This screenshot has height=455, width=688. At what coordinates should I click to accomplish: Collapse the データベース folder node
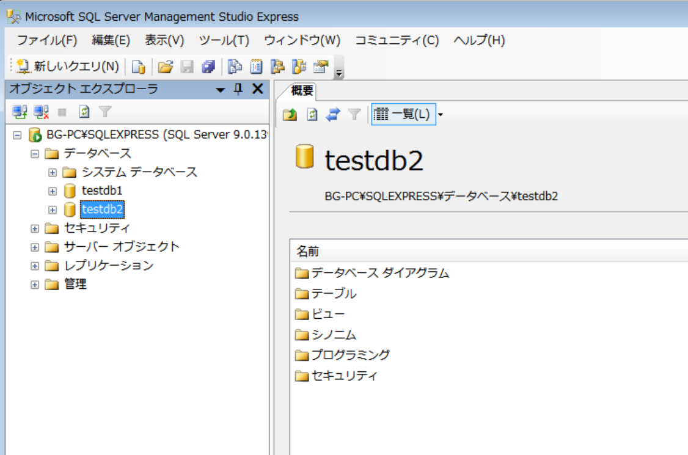pyautogui.click(x=35, y=154)
